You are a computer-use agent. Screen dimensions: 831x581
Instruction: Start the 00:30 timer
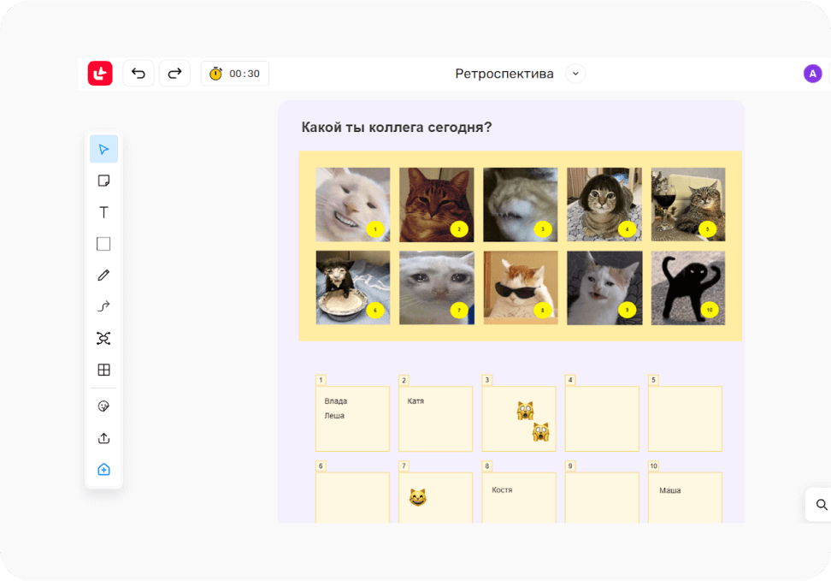235,74
